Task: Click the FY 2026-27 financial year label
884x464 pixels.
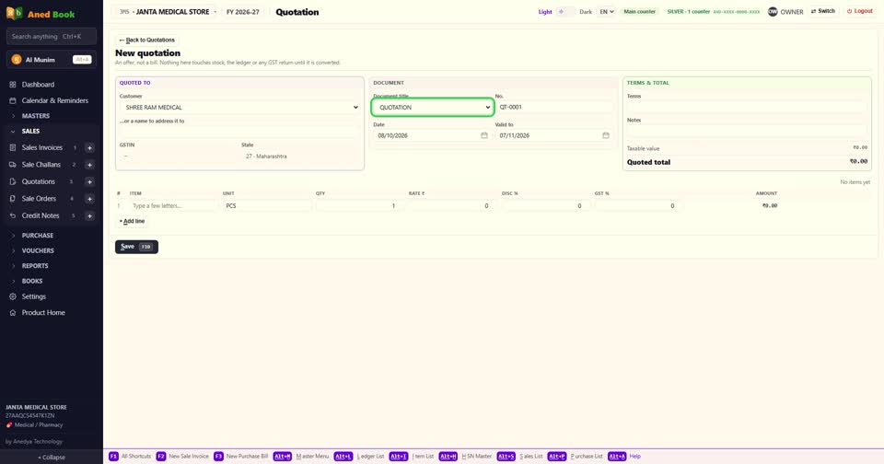Action: (x=243, y=12)
